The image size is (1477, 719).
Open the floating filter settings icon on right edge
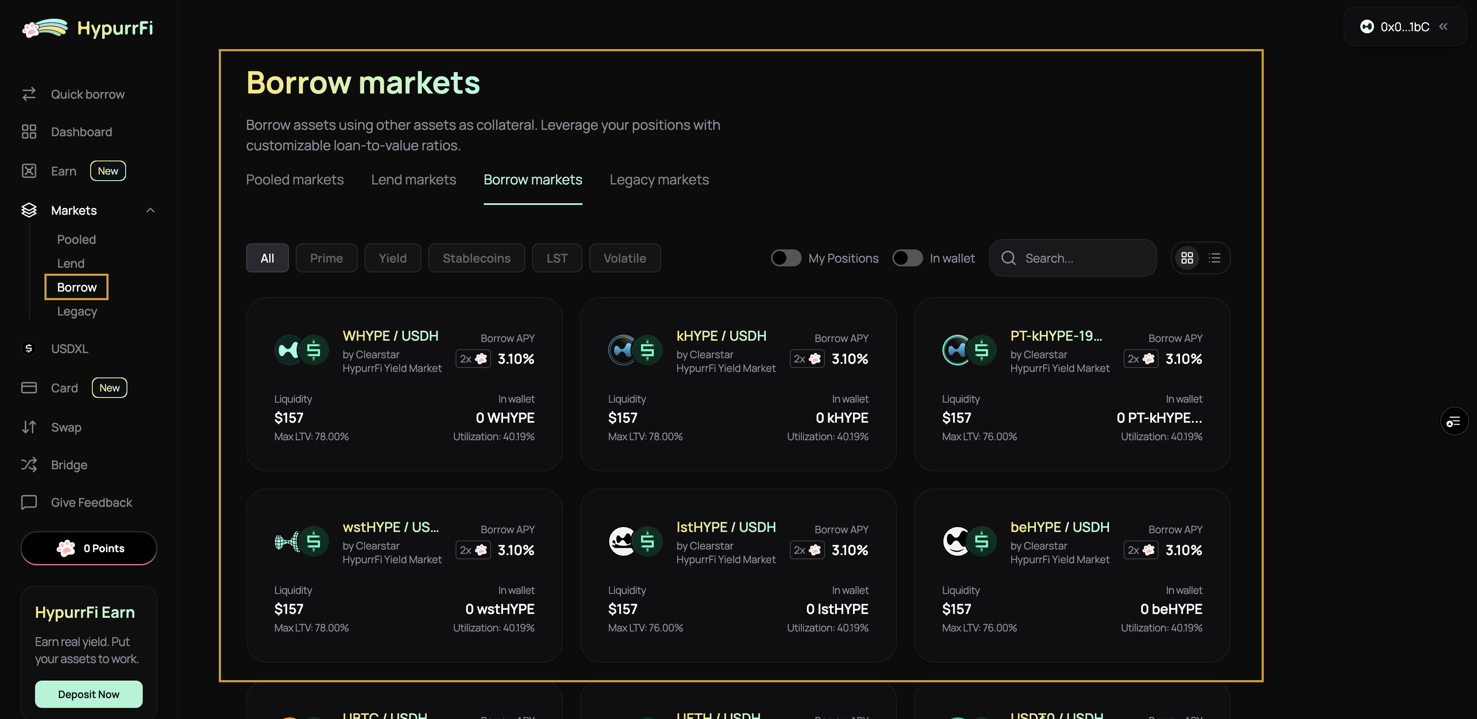pyautogui.click(x=1455, y=421)
